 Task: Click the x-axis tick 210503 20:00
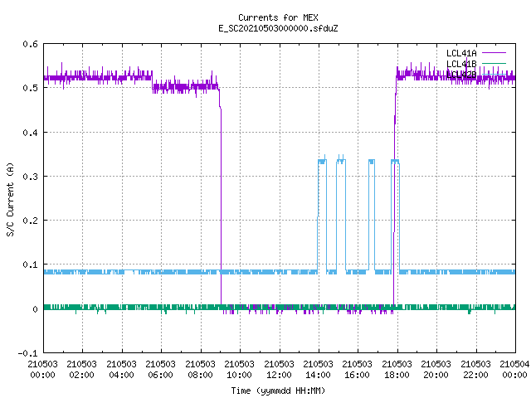436,369
